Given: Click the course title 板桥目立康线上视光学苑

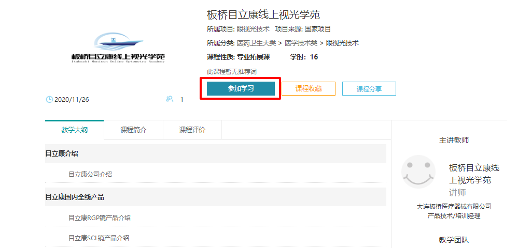Looking at the screenshot, I should (x=263, y=14).
